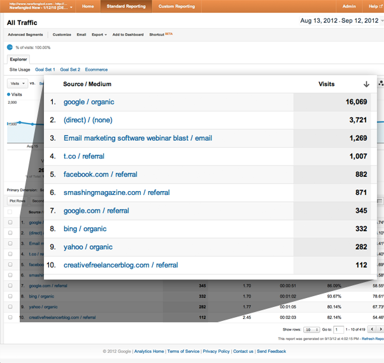Open Privacy Policy footer link
This screenshot has height=363, width=384.
(217, 352)
